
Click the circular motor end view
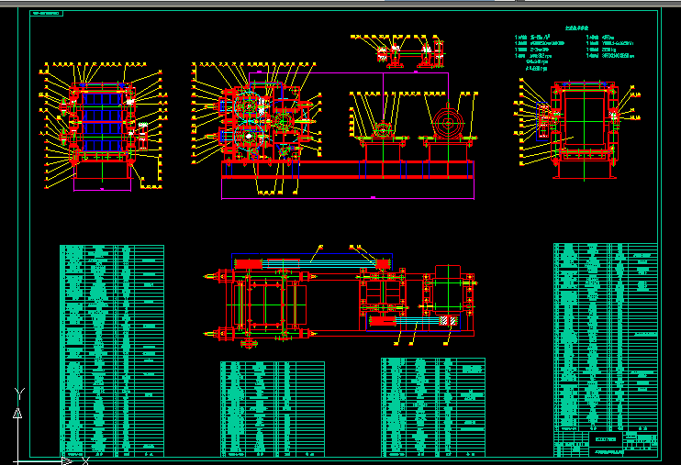coord(450,124)
